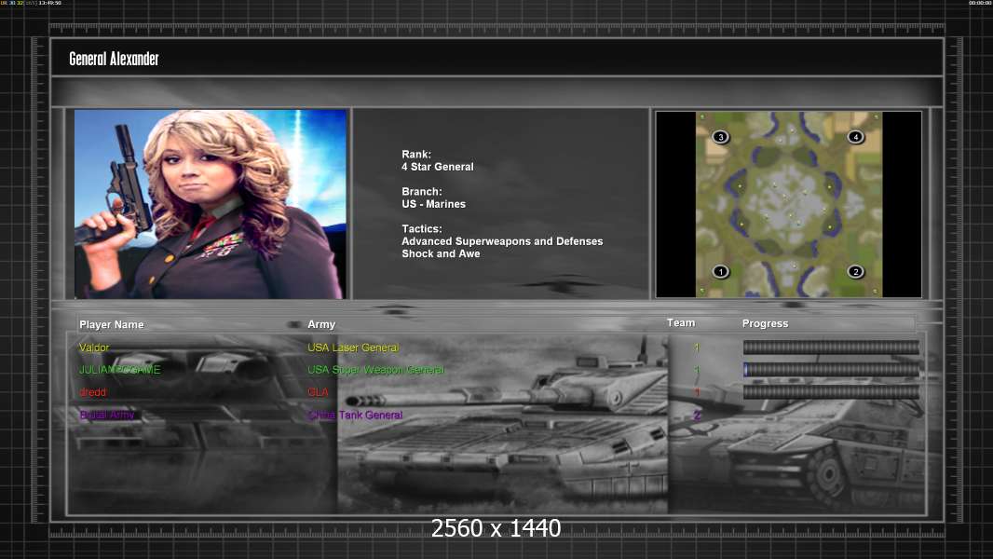Click the status readout in the top-left corner

[31, 3]
